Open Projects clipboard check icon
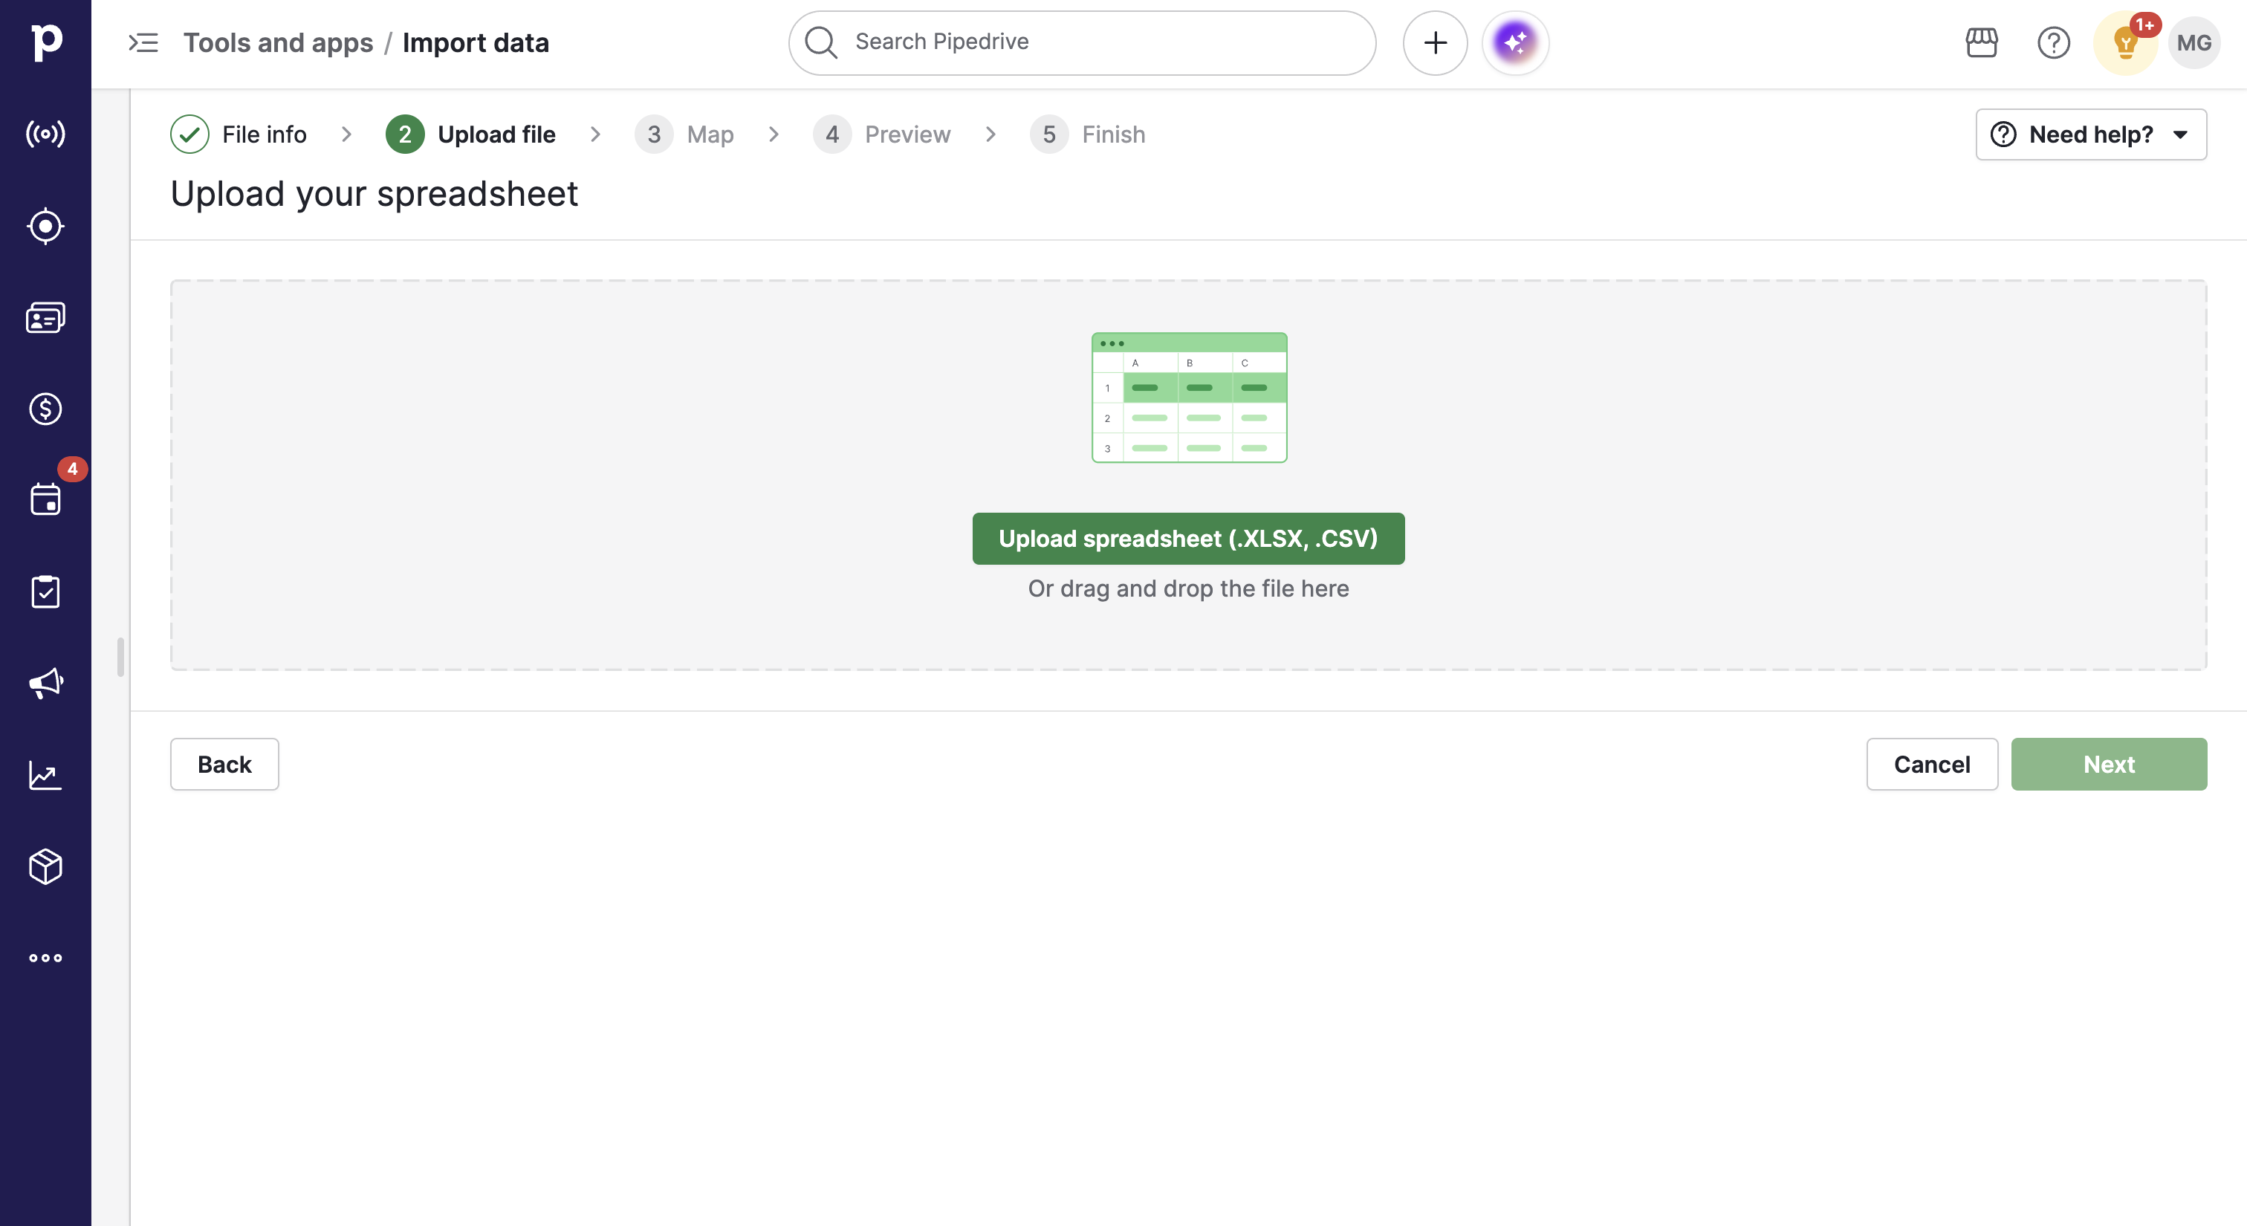 click(x=45, y=591)
